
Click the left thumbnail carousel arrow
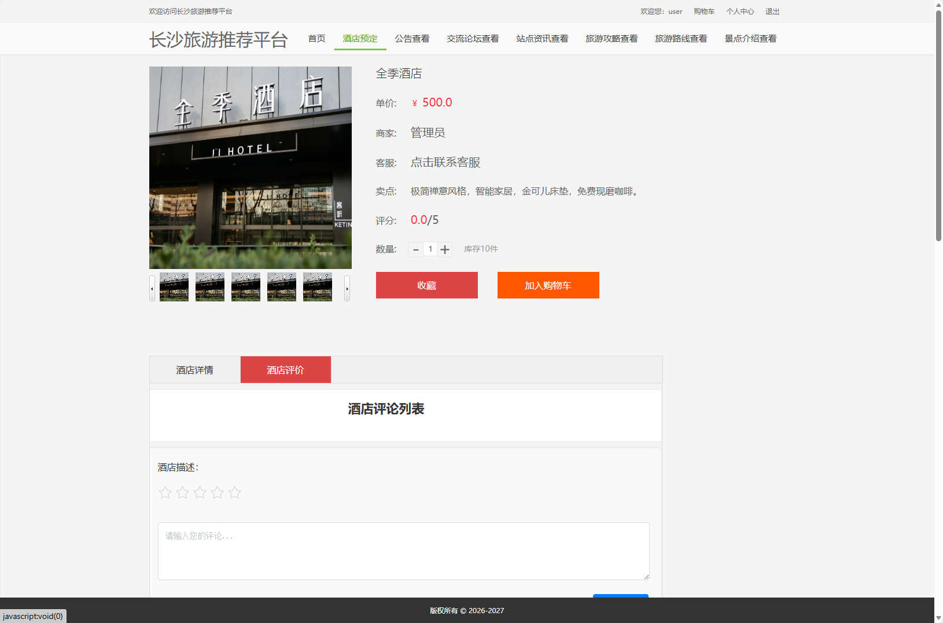tap(151, 287)
